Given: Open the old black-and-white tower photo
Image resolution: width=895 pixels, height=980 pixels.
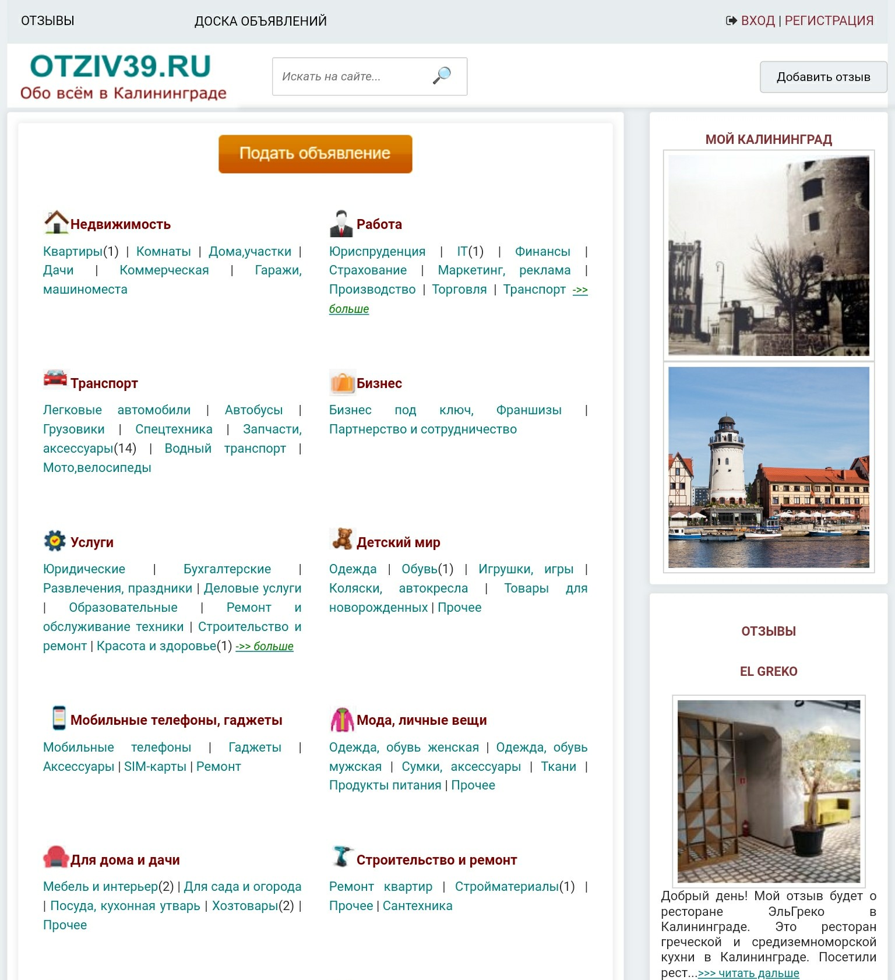Looking at the screenshot, I should [x=769, y=255].
